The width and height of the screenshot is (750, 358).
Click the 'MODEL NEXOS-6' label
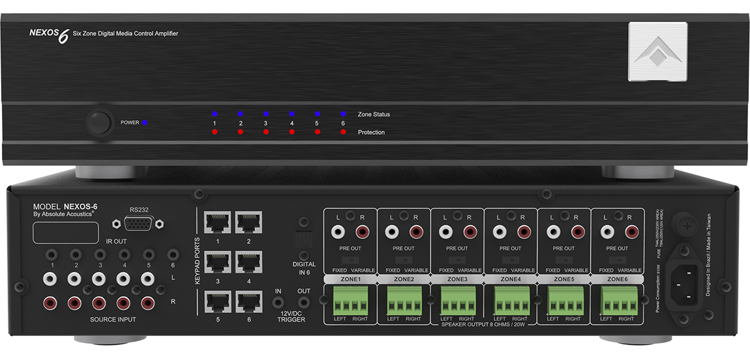coord(65,207)
